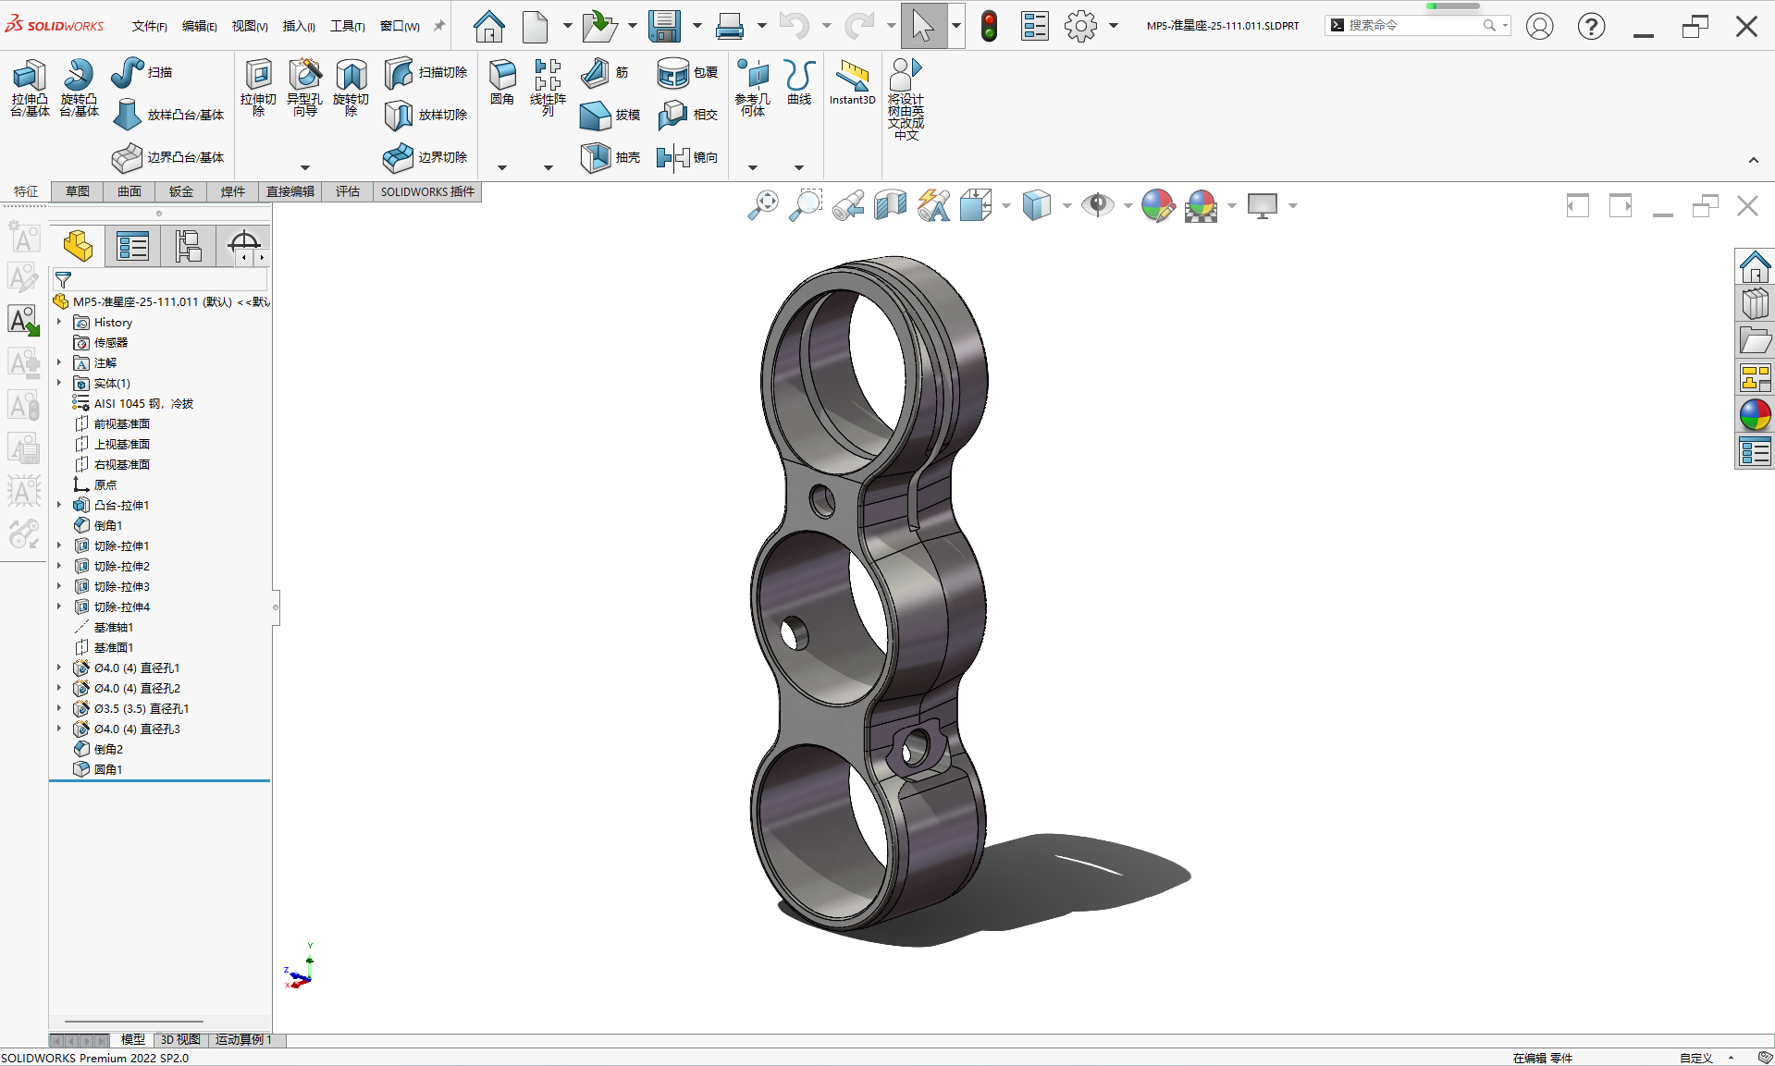Open the Hole Wizard dropdown arrow

(x=304, y=167)
